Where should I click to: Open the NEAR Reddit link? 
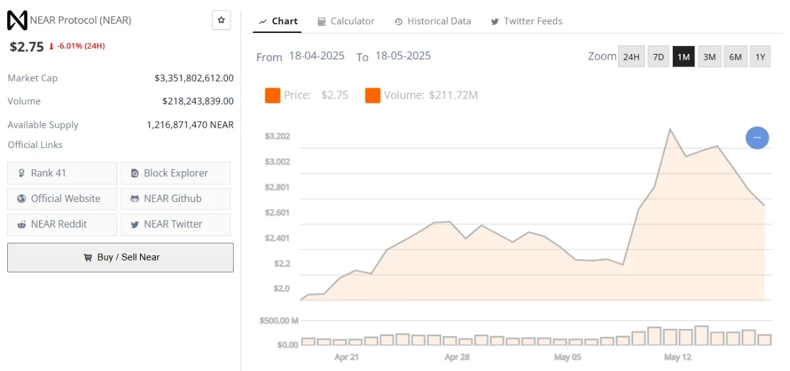click(62, 224)
